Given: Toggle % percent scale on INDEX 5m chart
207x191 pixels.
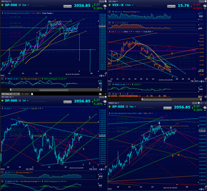Looking at the screenshot, I should [x=204, y=189].
